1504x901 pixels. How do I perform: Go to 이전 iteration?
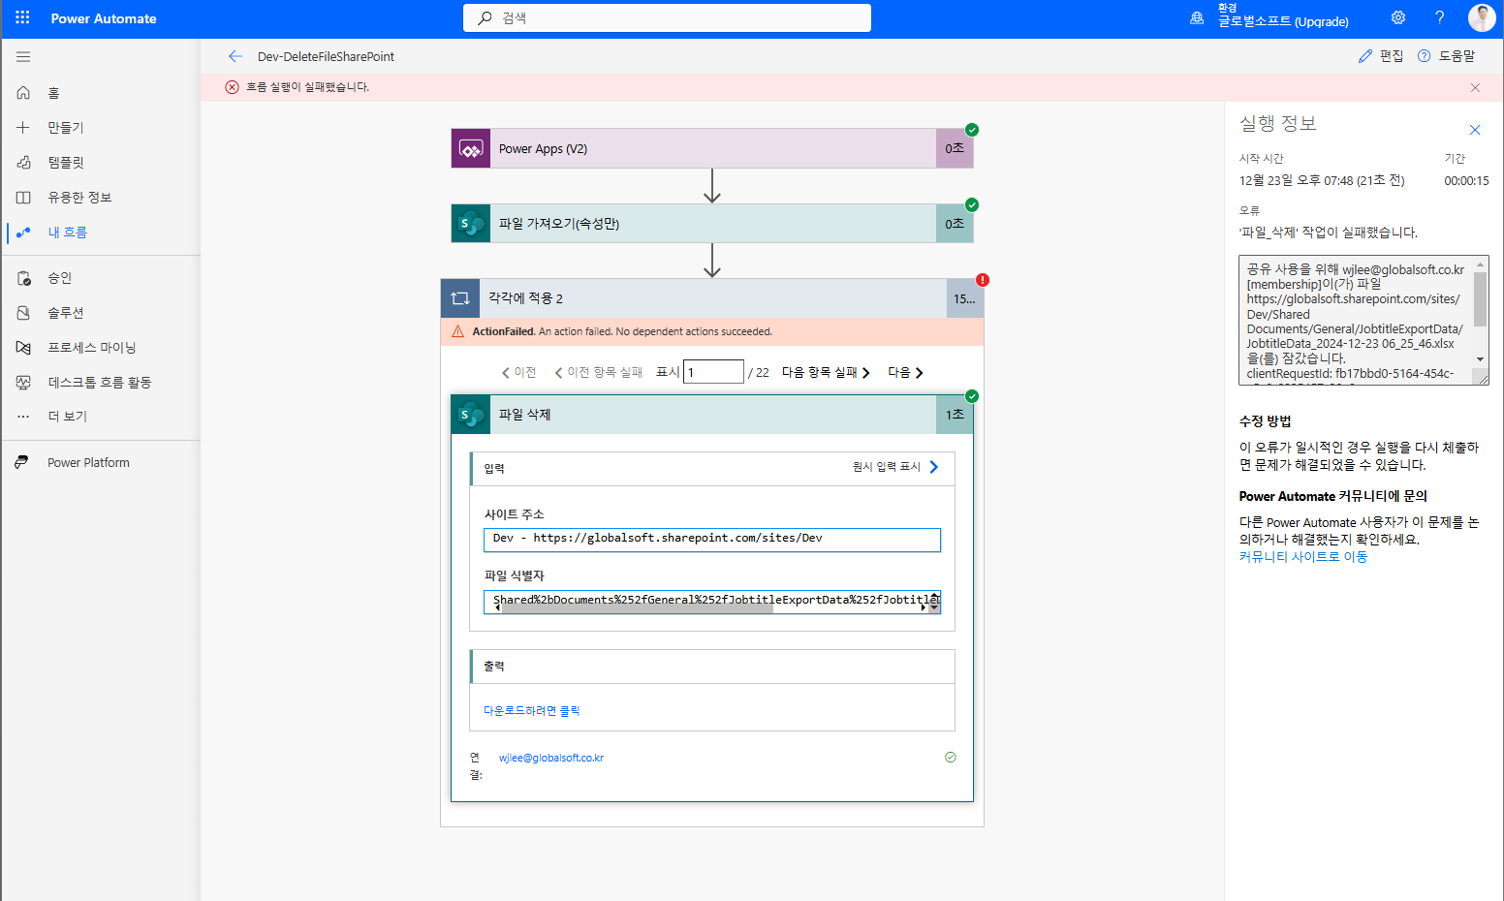coord(519,373)
